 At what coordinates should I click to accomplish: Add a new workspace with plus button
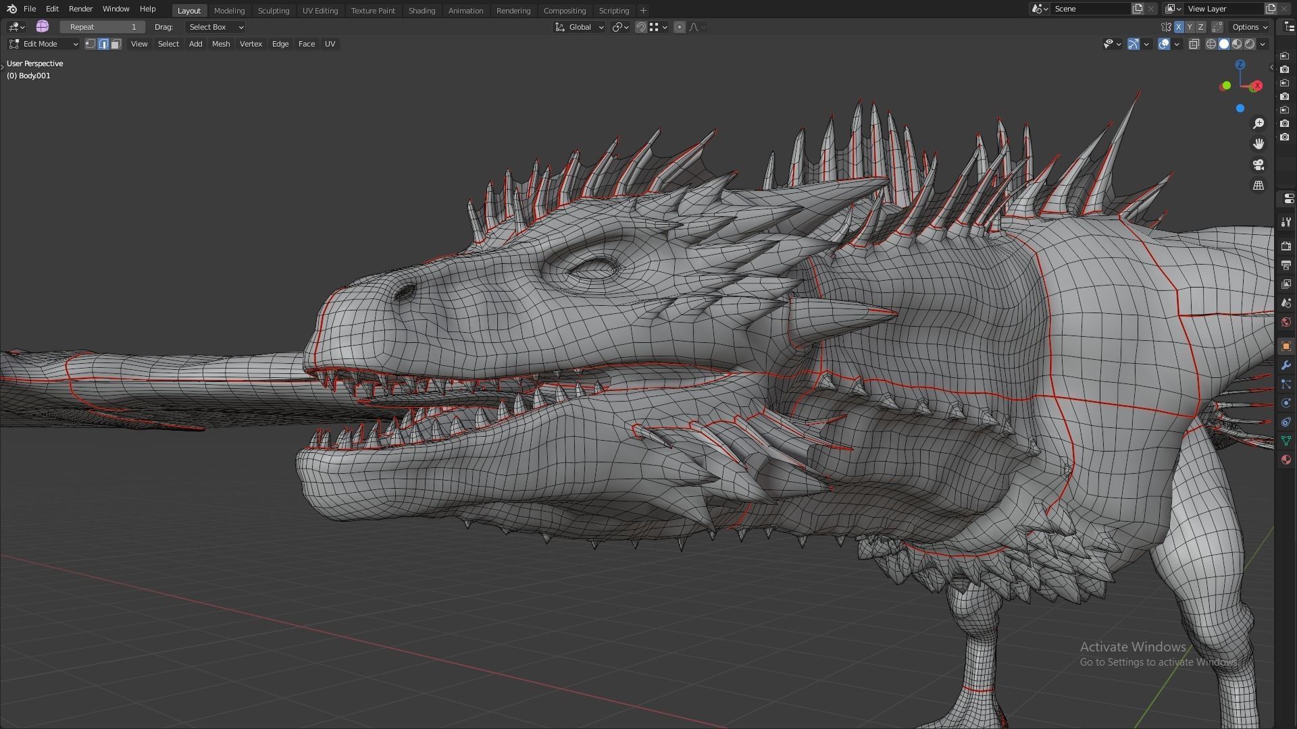643,11
